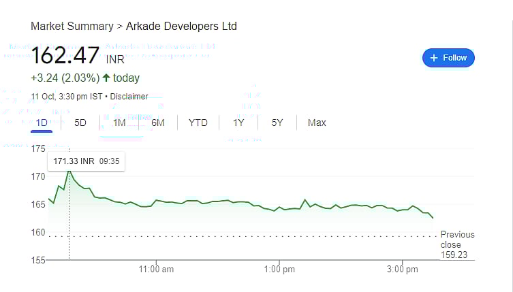This screenshot has width=513, height=292.
Task: Click the 165 y-axis label
Action: click(x=38, y=204)
